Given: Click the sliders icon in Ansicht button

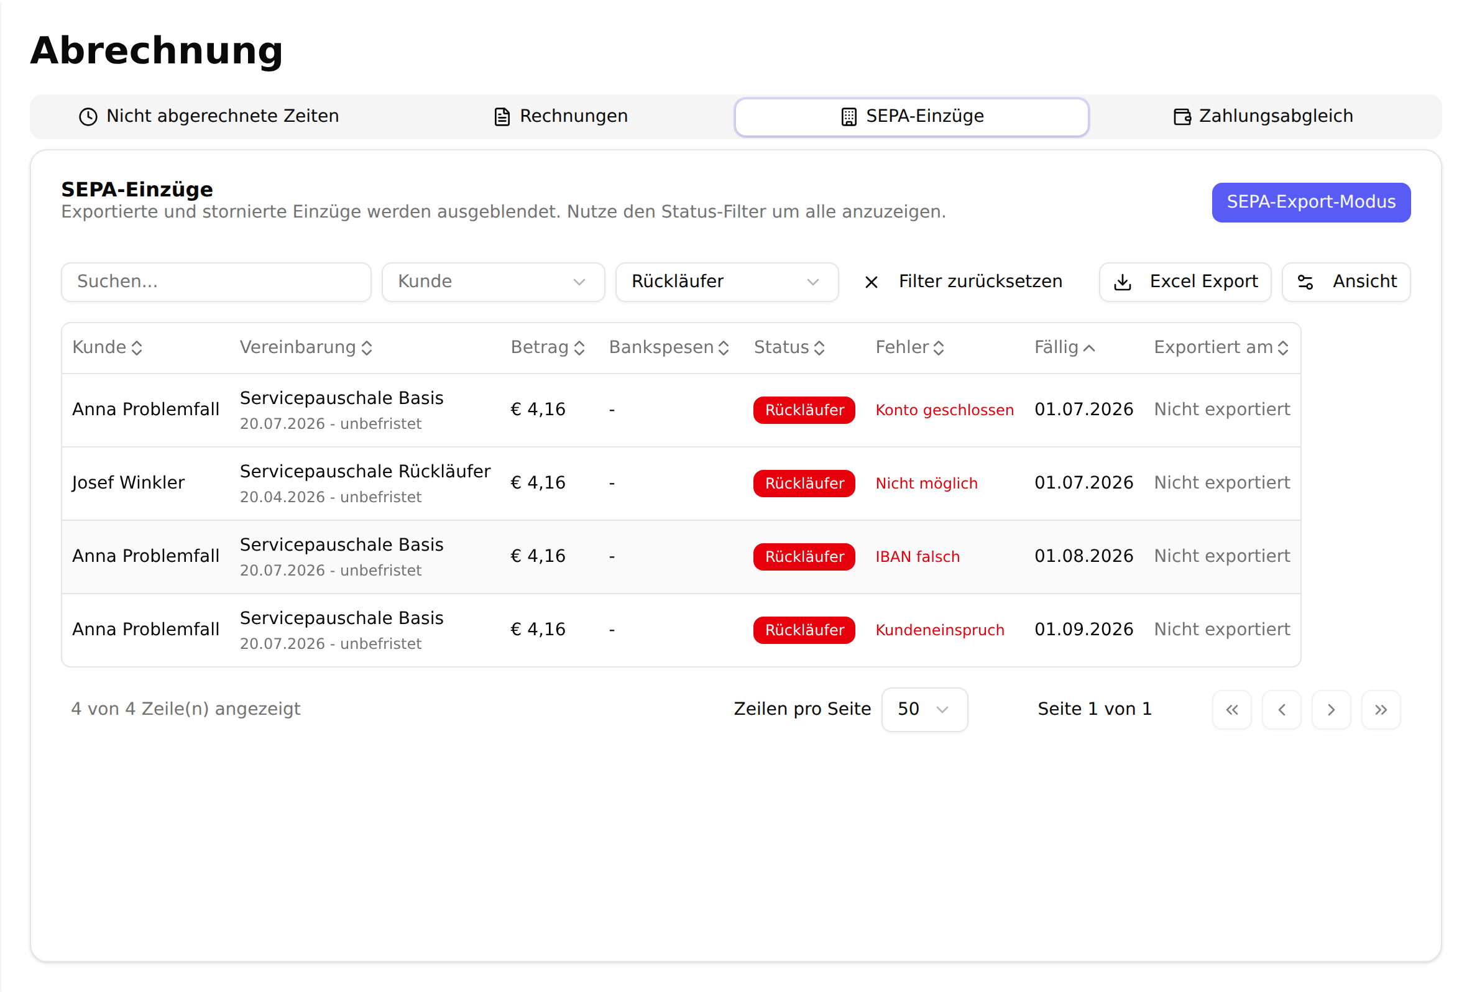Looking at the screenshot, I should pos(1305,282).
